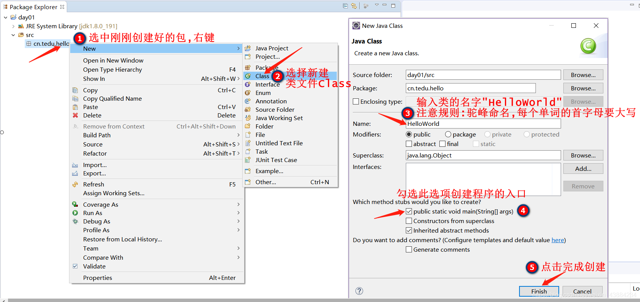Click Java Project icon in New submenu
This screenshot has height=302, width=640.
point(248,48)
